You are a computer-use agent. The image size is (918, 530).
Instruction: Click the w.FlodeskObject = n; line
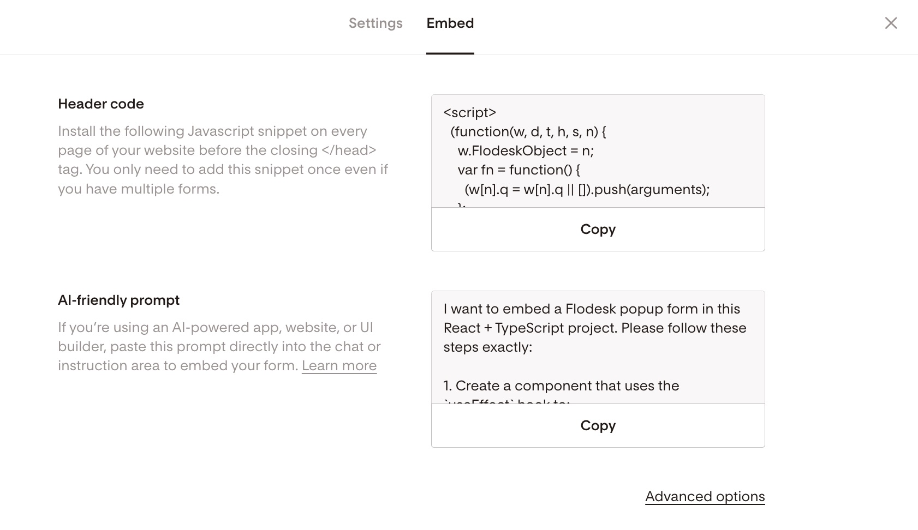coord(526,151)
